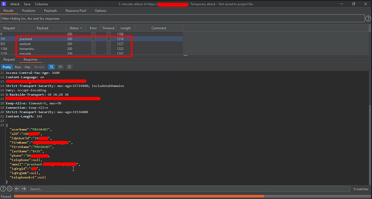
Task: Click the Burp Suite lightning logo icon
Action: (x=4, y=4)
